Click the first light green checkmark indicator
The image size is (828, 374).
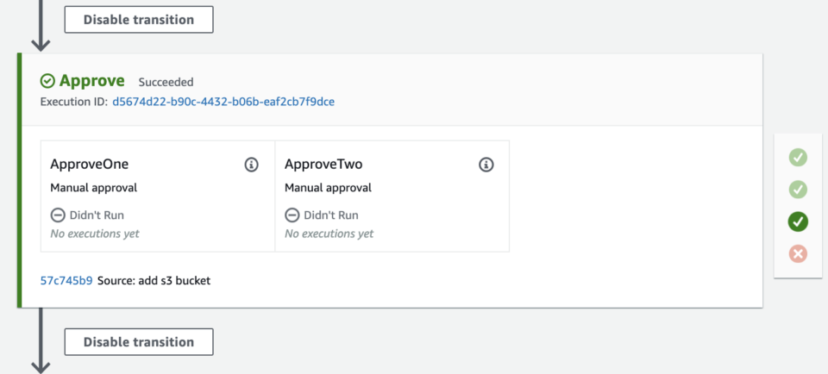tap(798, 157)
